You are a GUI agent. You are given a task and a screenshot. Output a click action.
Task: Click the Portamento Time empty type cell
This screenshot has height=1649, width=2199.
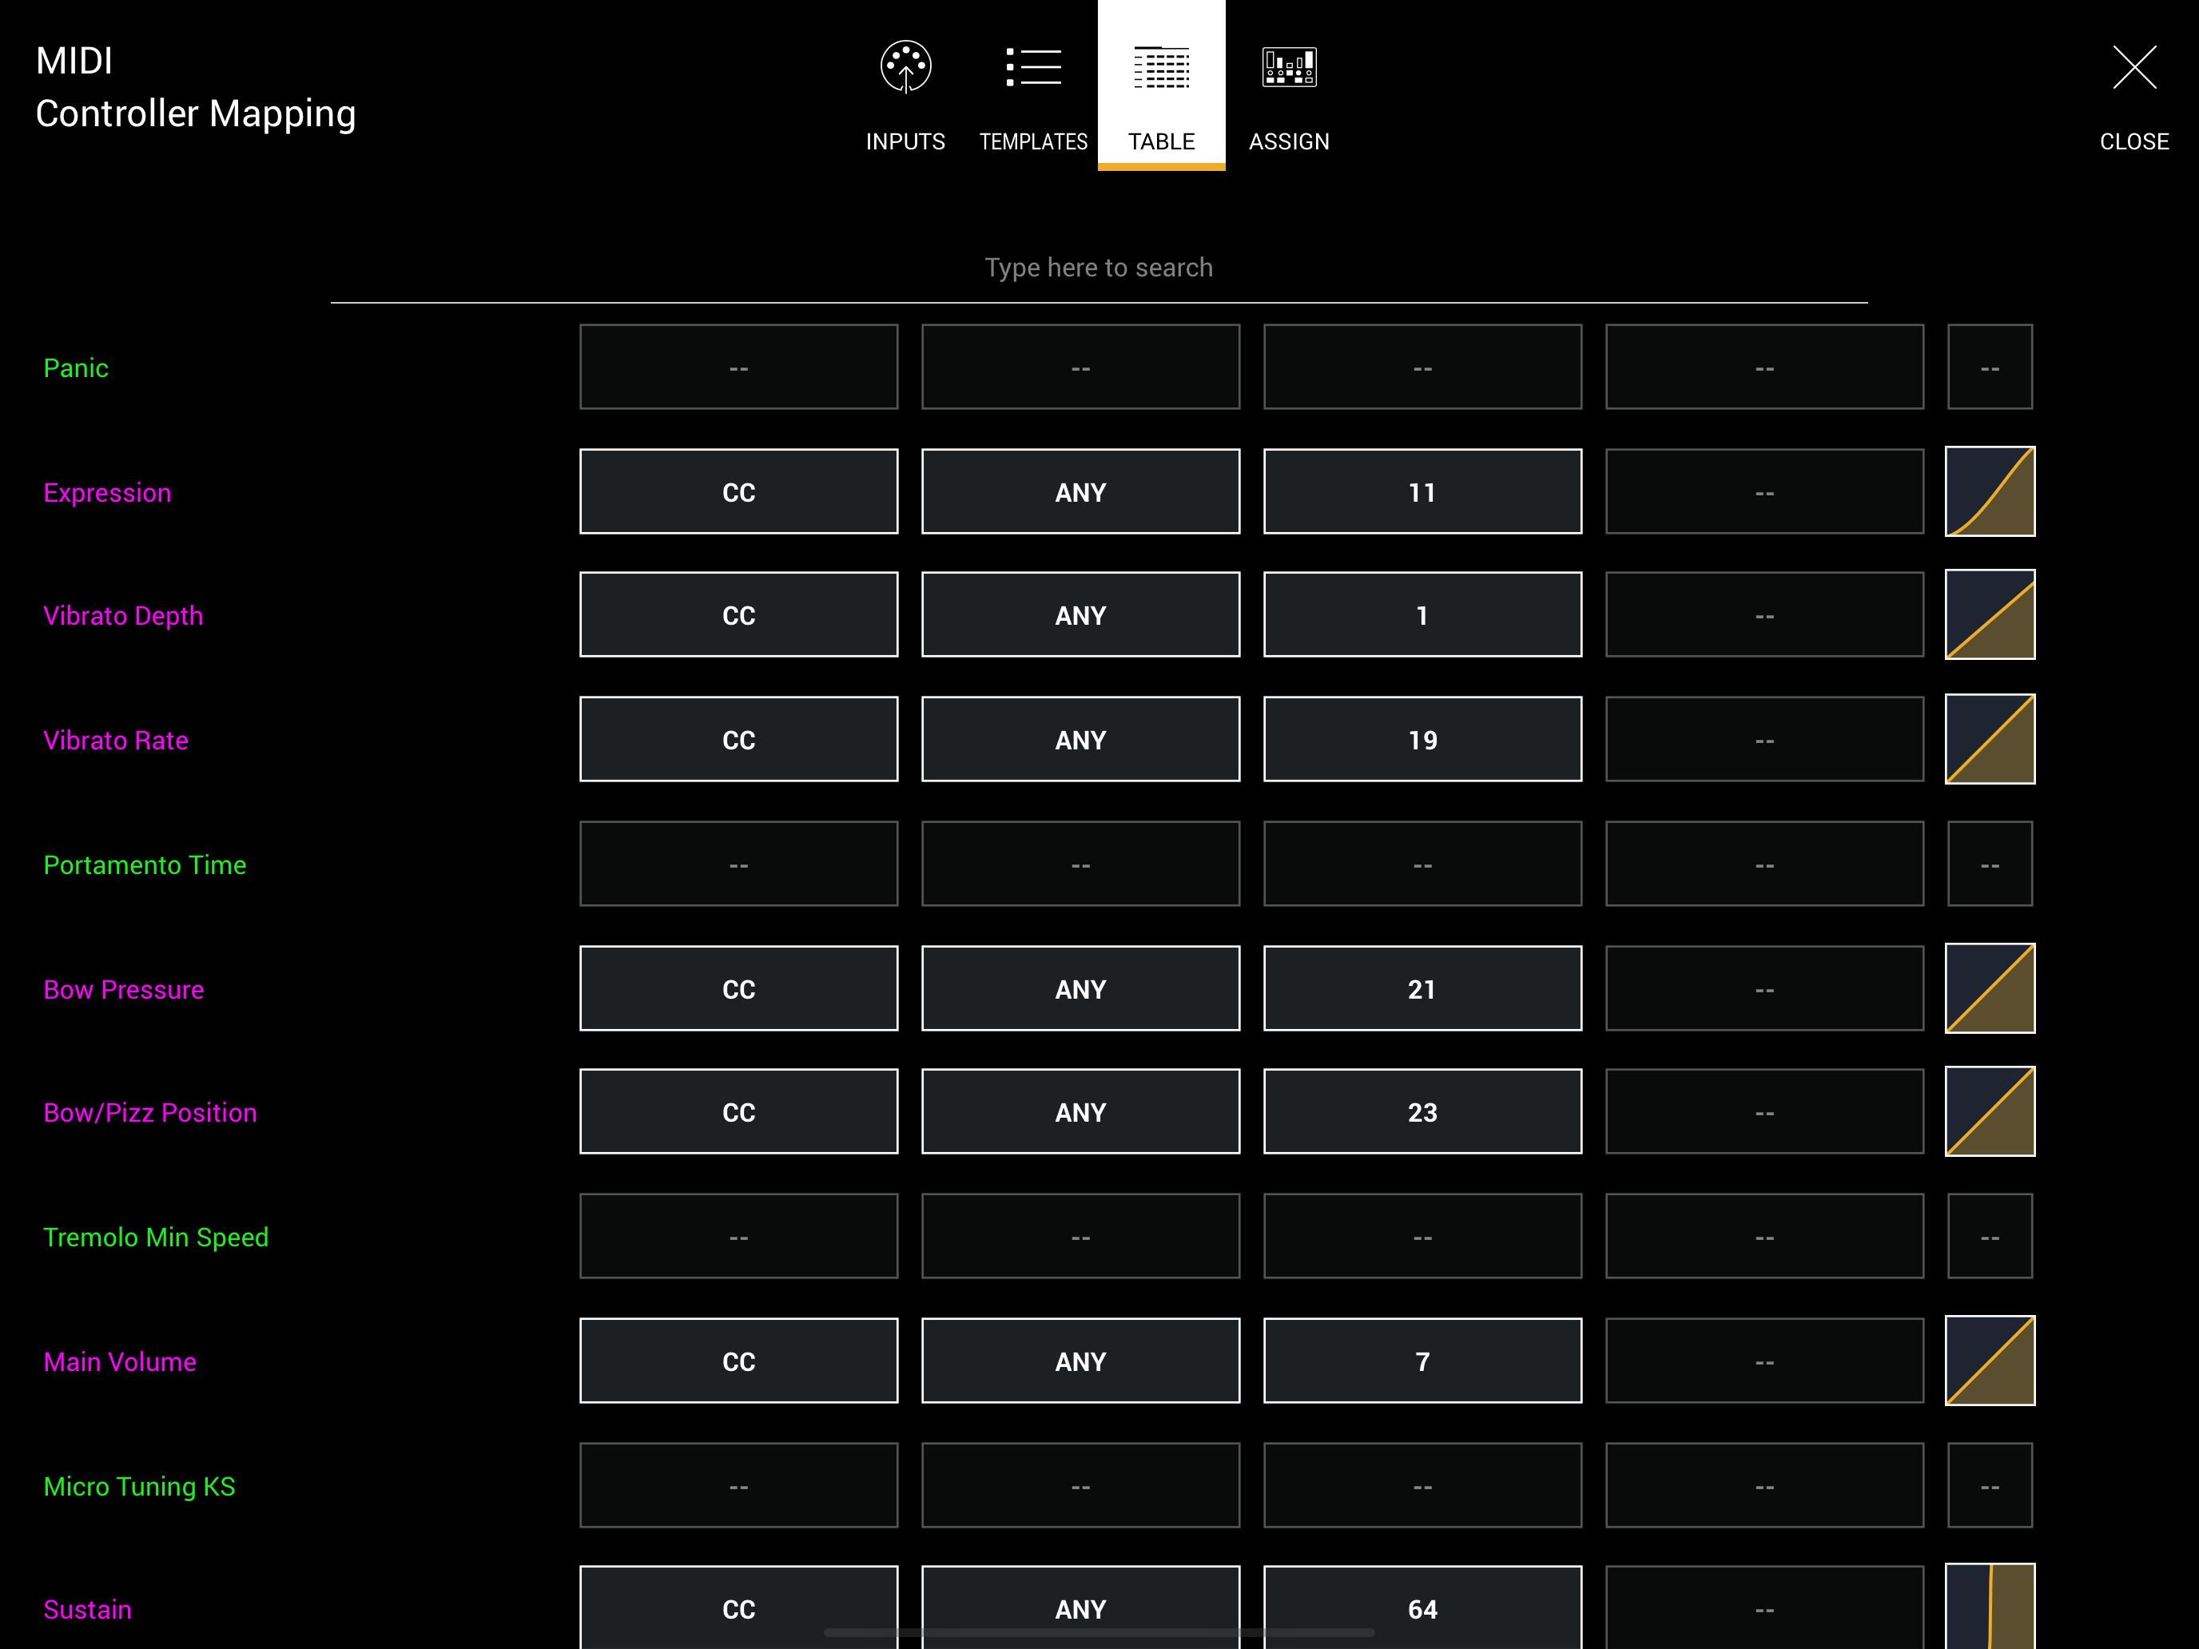click(x=738, y=864)
